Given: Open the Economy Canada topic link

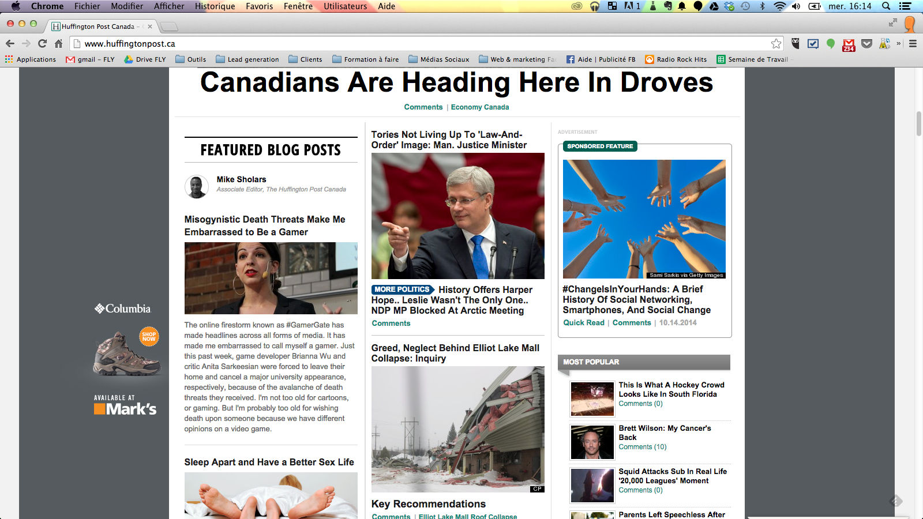Looking at the screenshot, I should pyautogui.click(x=480, y=107).
